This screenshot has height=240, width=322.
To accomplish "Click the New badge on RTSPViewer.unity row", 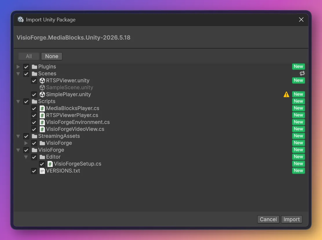I will (299, 80).
